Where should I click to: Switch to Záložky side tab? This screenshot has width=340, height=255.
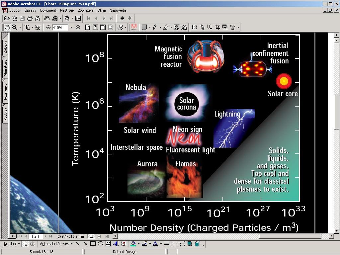5,47
